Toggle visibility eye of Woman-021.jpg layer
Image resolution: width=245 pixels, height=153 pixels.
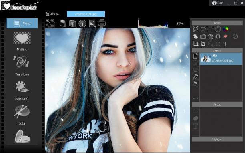point(215,56)
